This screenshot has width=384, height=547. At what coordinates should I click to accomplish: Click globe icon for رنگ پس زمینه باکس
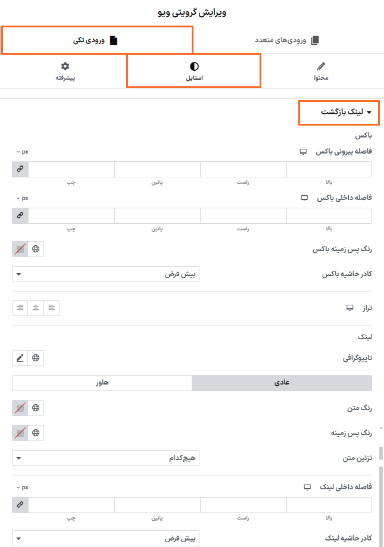click(x=36, y=249)
